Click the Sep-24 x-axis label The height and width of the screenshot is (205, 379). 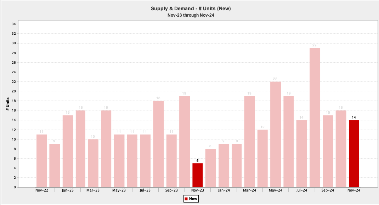point(328,190)
